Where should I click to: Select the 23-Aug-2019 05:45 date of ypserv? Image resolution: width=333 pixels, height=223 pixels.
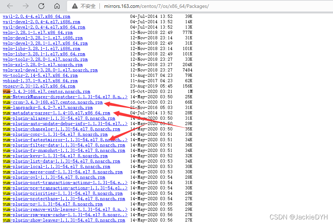[152, 86]
